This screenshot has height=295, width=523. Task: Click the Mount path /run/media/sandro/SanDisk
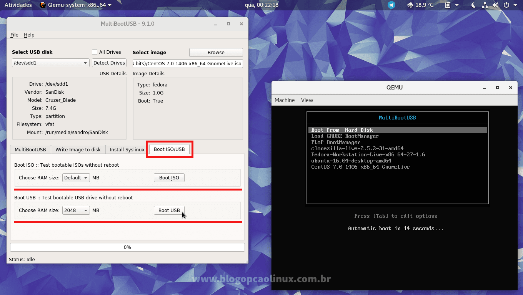pyautogui.click(x=77, y=132)
